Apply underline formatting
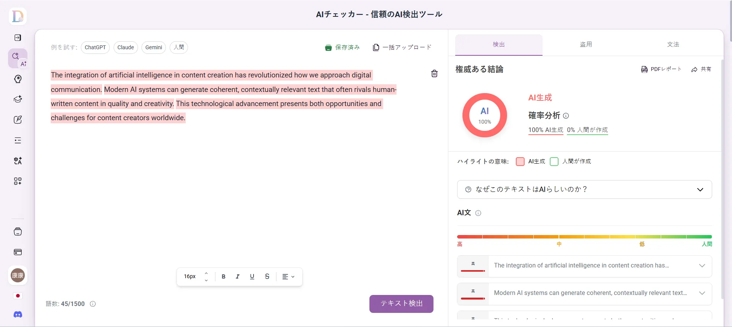 [252, 277]
